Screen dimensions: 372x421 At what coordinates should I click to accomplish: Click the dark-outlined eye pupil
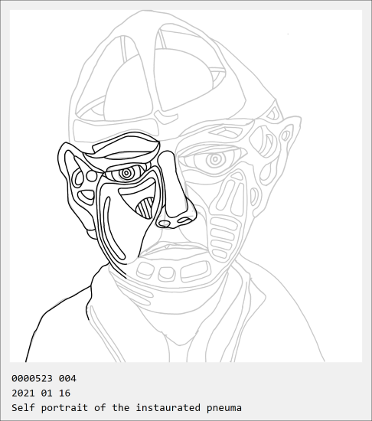pyautogui.click(x=126, y=174)
